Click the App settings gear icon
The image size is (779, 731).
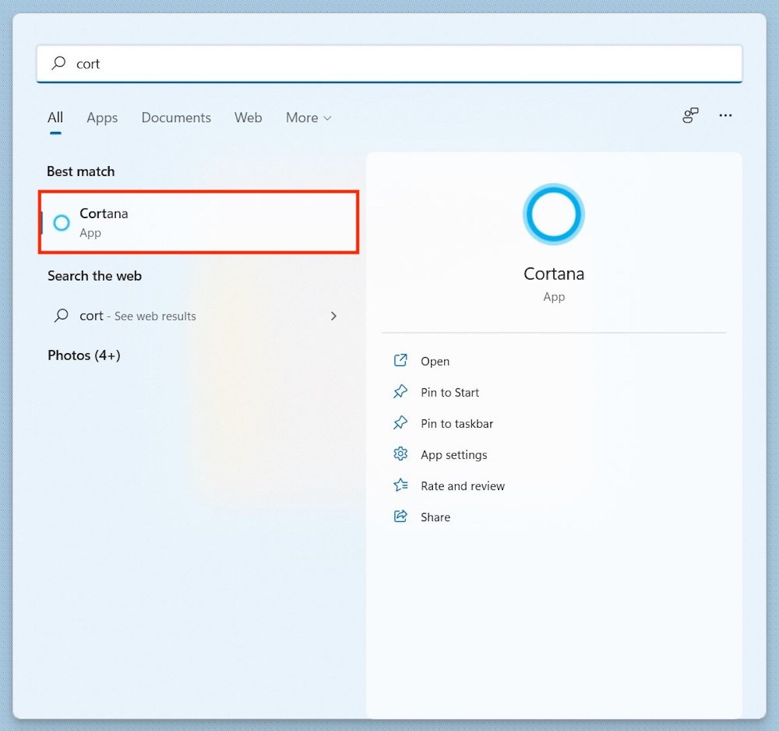click(401, 454)
